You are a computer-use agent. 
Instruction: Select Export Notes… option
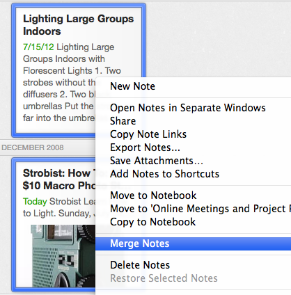click(x=193, y=147)
